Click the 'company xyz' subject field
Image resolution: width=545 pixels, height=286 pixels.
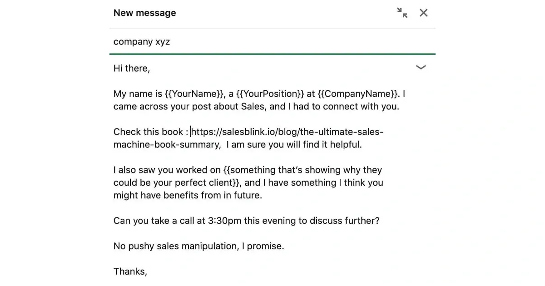142,42
